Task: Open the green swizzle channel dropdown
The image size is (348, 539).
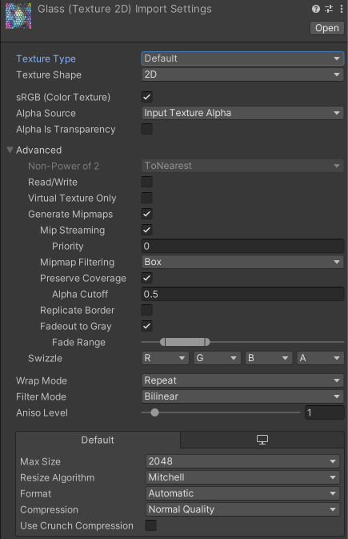Action: point(217,358)
